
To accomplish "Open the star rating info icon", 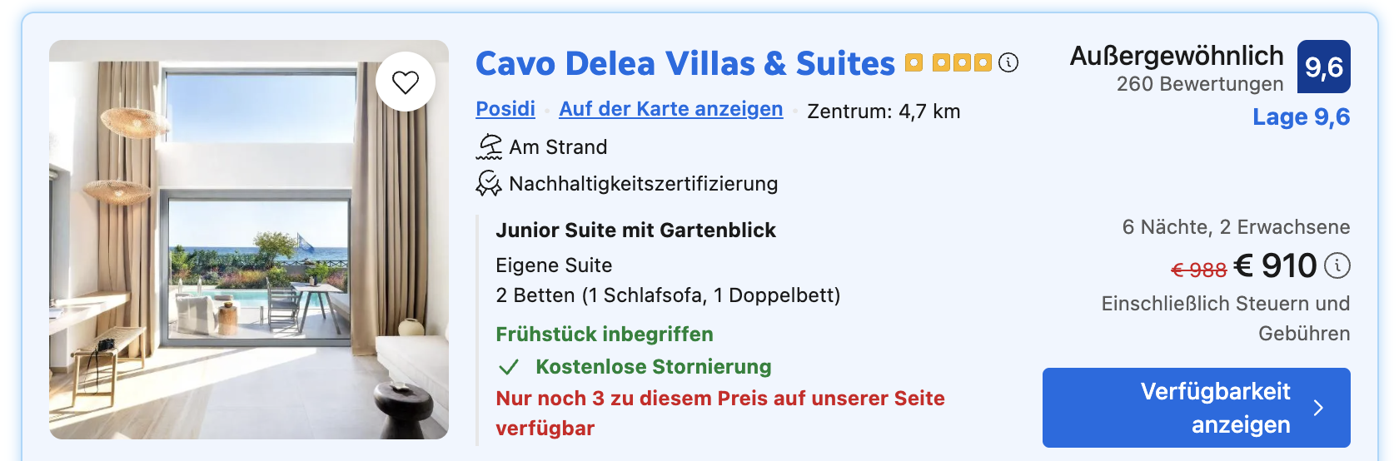I will pyautogui.click(x=1008, y=62).
